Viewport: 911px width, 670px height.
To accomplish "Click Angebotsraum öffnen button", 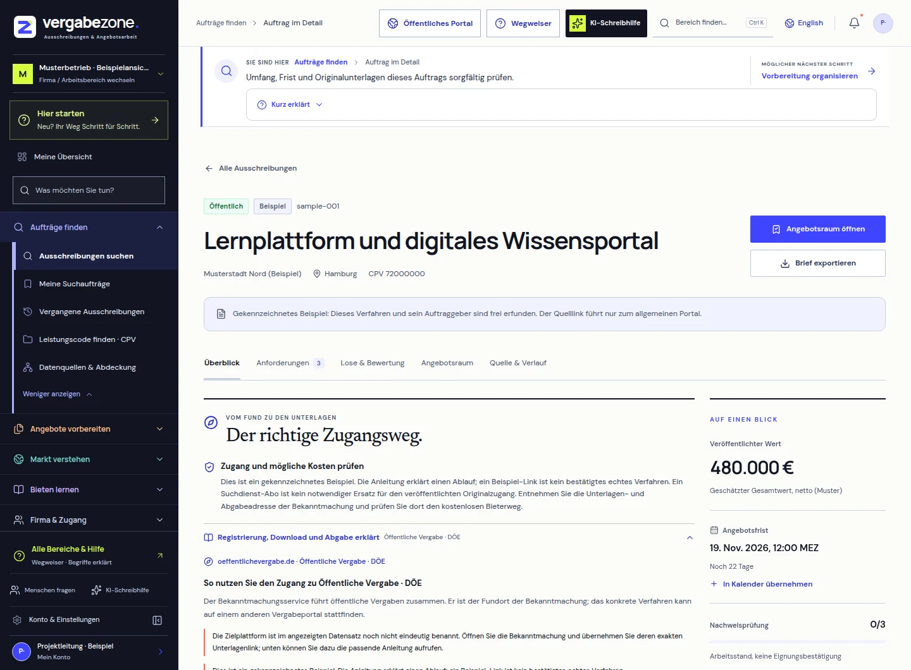I will (818, 229).
